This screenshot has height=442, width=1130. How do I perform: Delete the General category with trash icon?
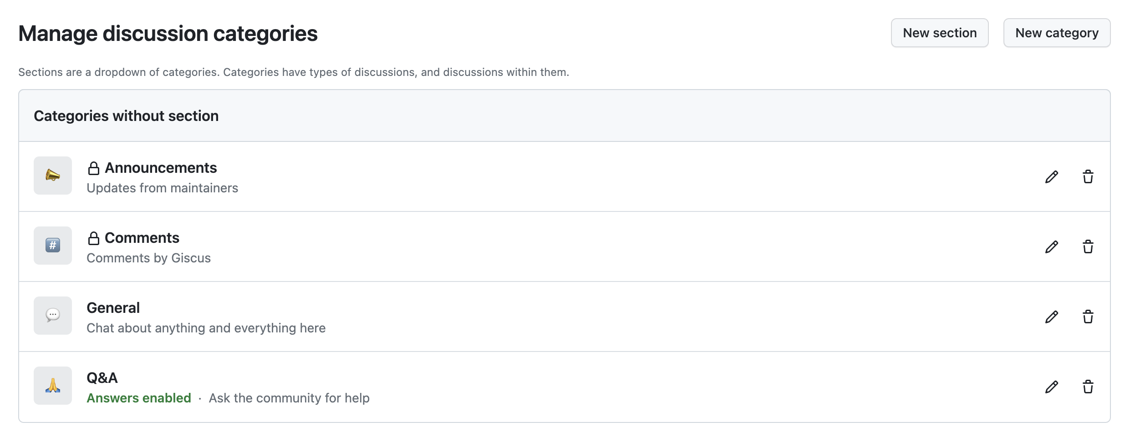click(1088, 316)
